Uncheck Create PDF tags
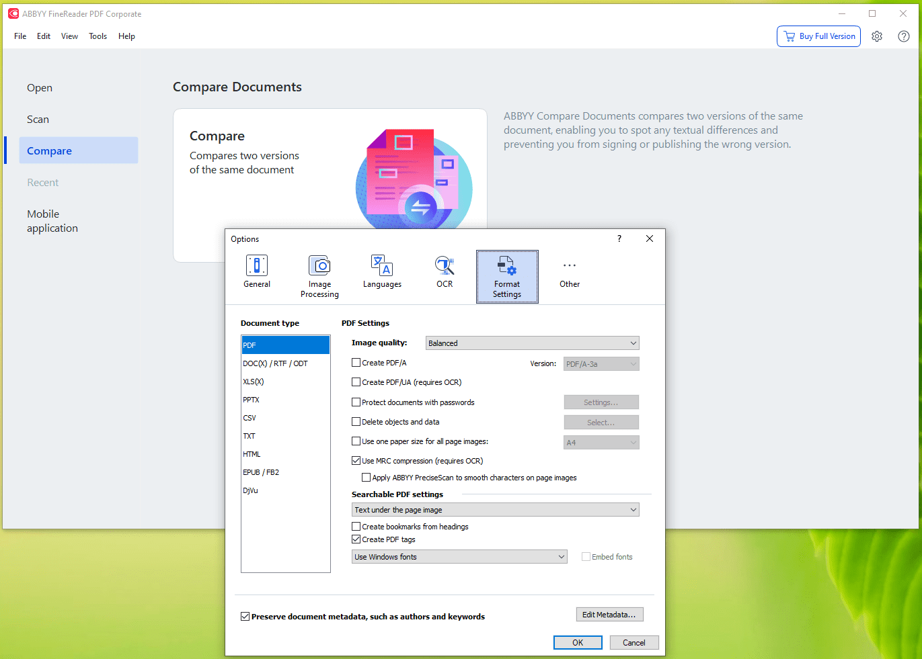Screen dimensions: 922x659 coord(356,539)
